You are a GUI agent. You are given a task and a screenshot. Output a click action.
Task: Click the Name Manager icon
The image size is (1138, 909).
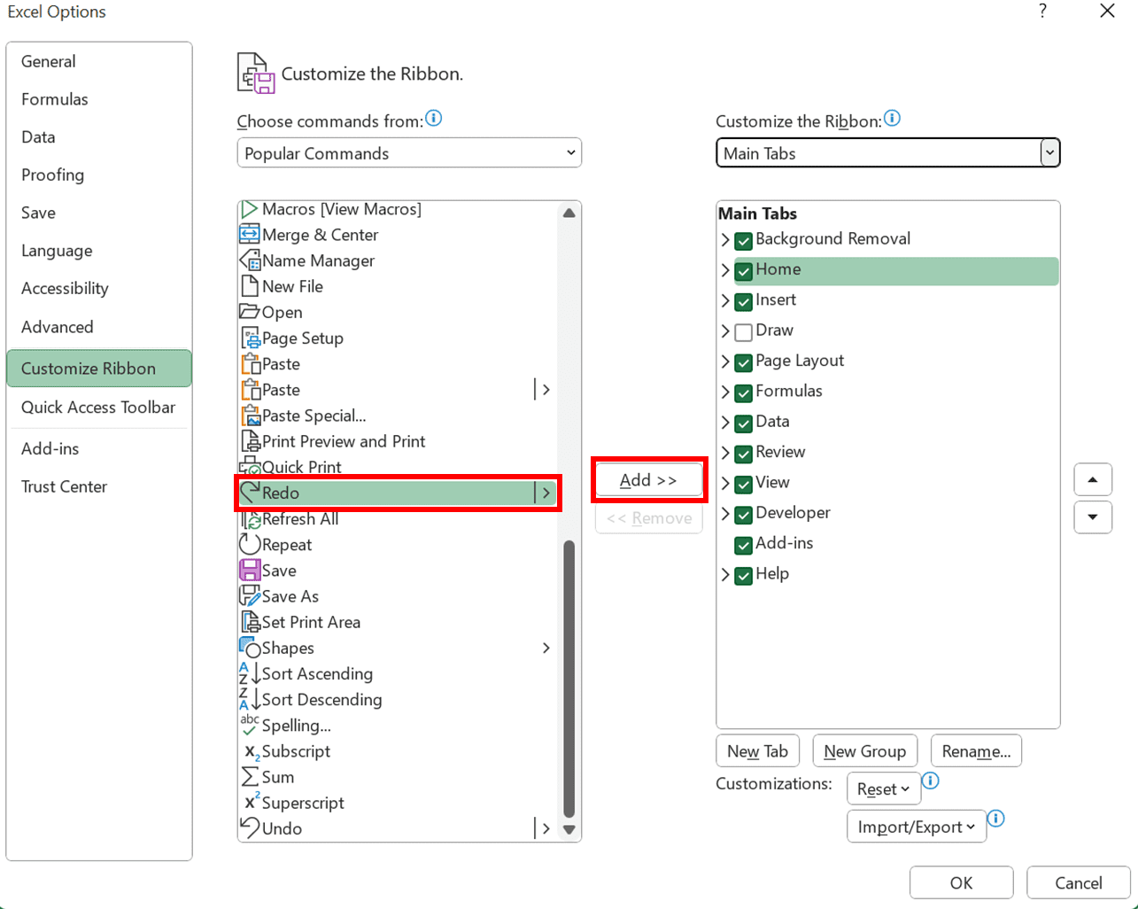pos(250,260)
